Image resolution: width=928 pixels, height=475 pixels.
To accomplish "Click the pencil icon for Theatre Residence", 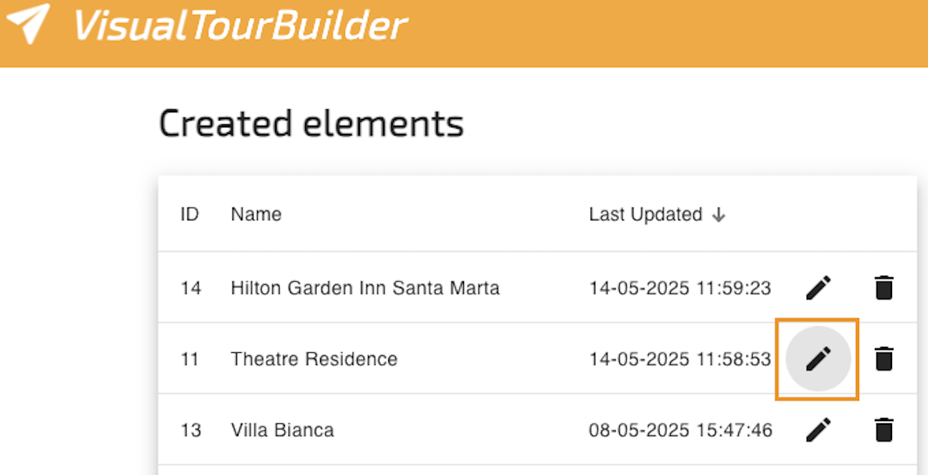I will coord(819,359).
